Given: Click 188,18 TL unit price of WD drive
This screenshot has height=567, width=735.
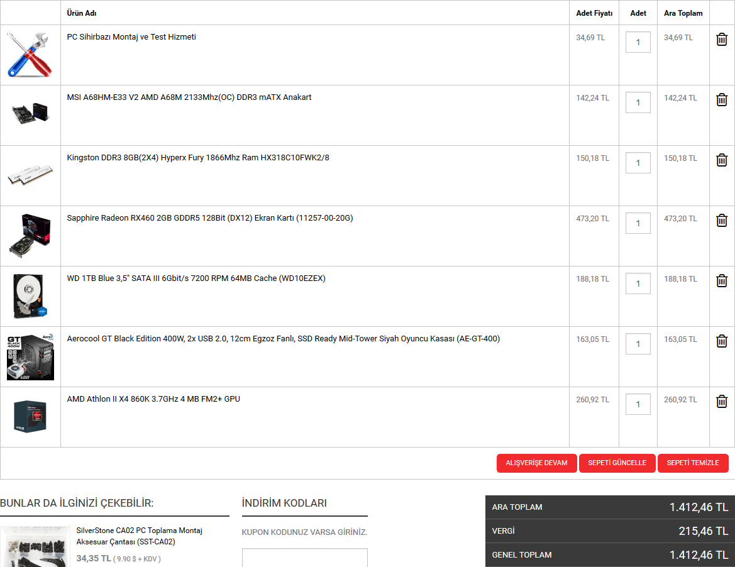Looking at the screenshot, I should 592,279.
